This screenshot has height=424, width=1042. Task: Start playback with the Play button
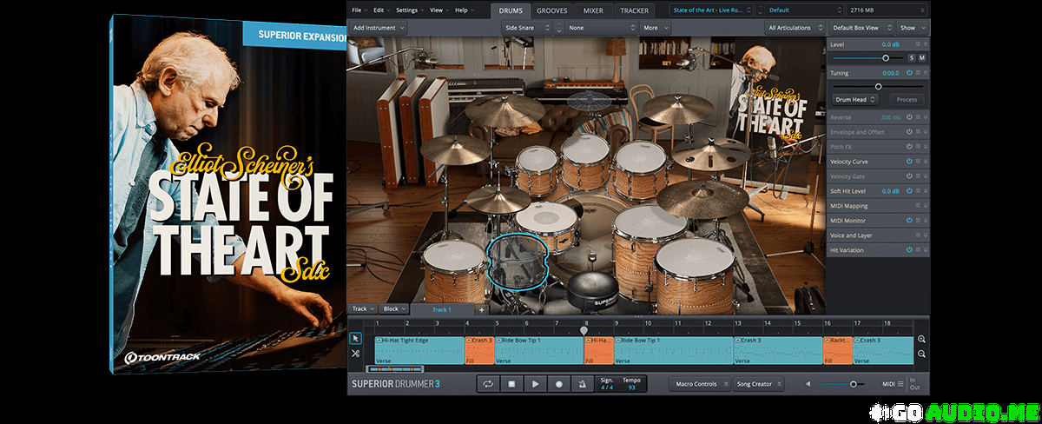[535, 383]
